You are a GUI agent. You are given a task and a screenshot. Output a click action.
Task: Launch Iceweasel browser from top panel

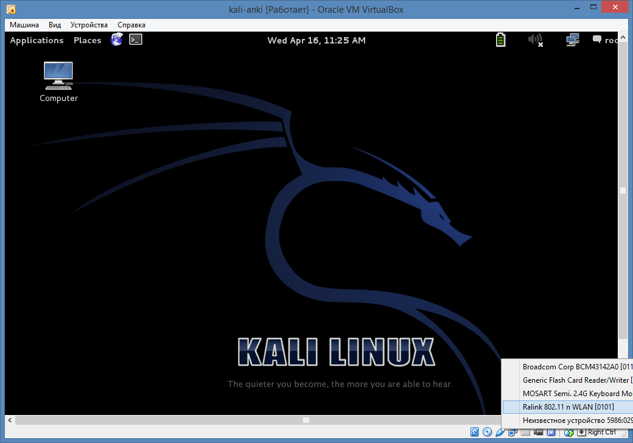pyautogui.click(x=117, y=40)
